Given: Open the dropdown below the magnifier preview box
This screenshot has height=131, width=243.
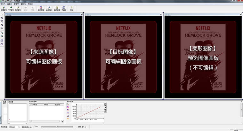Looking at the screenshot, I should (x=18, y=123).
